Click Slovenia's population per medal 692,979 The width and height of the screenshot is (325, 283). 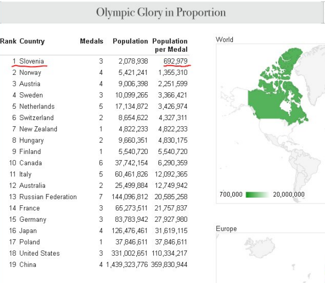pyautogui.click(x=175, y=61)
